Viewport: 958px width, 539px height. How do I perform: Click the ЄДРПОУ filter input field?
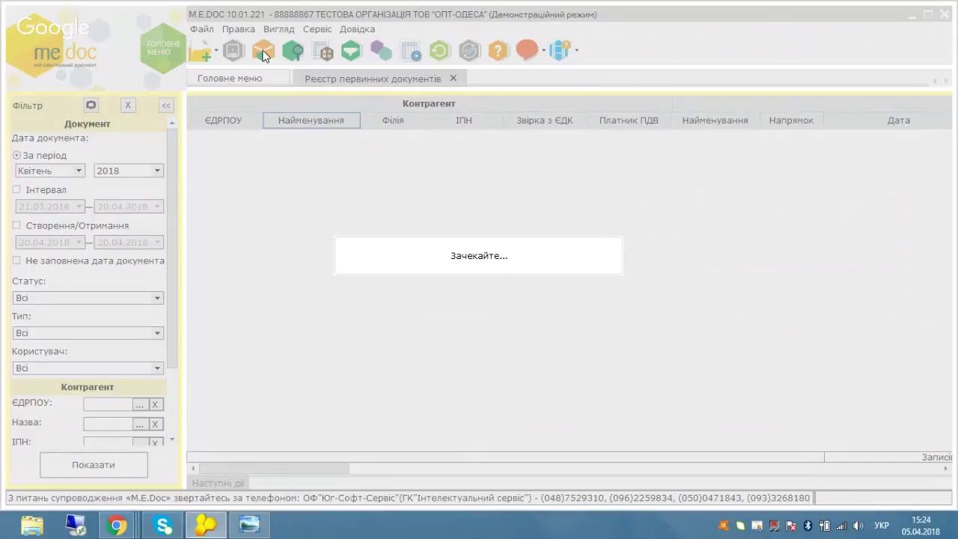(107, 404)
